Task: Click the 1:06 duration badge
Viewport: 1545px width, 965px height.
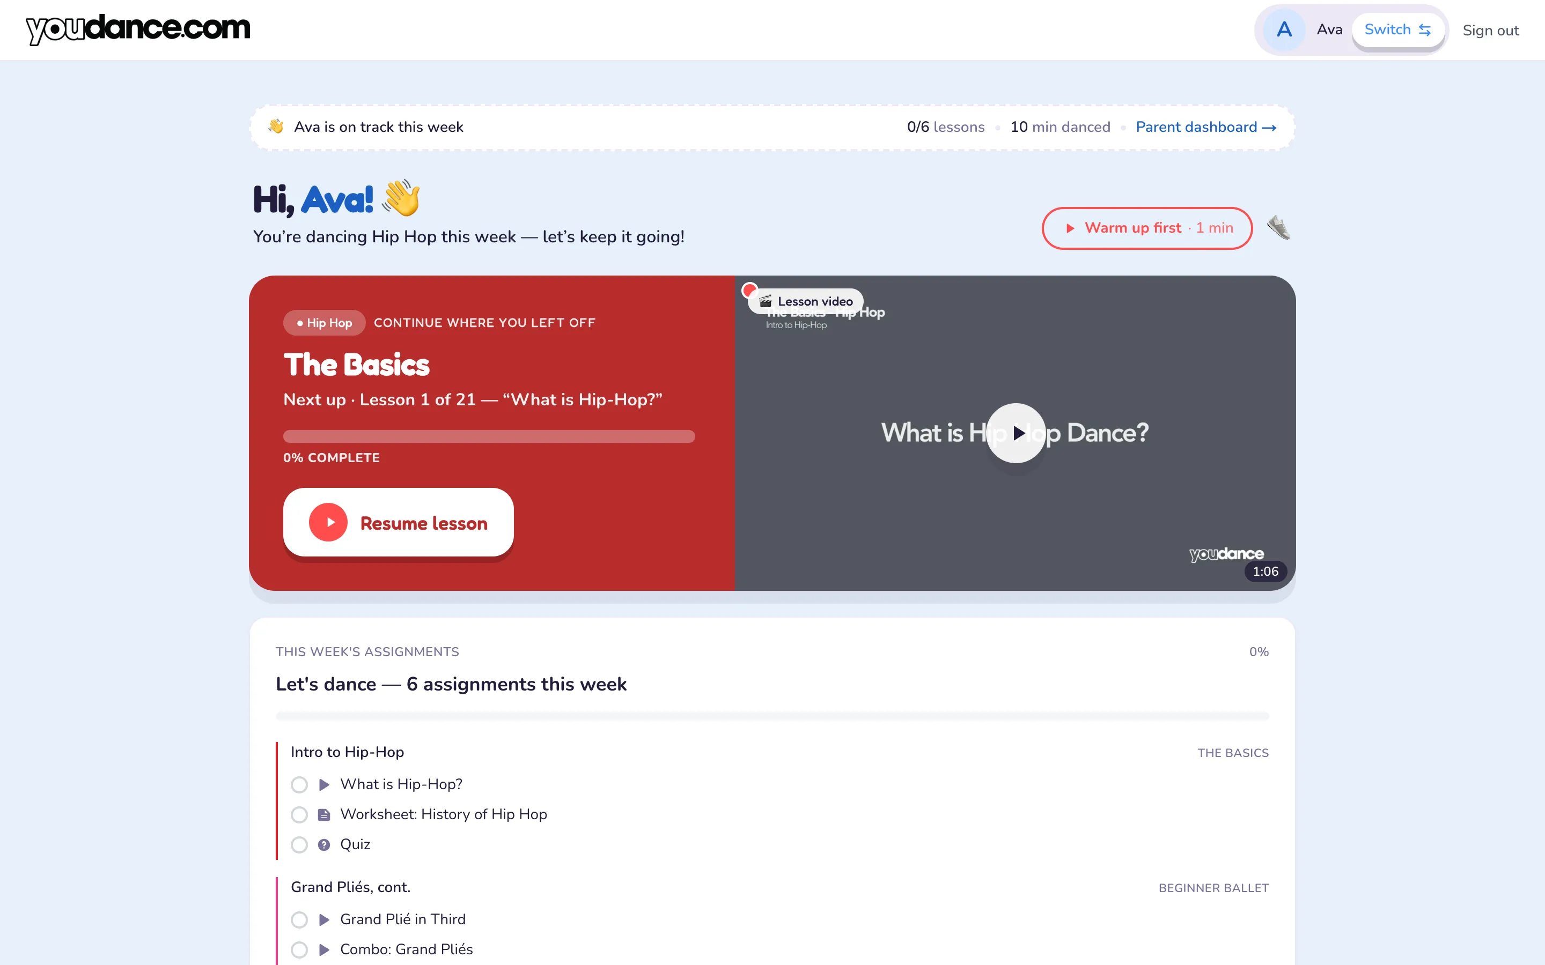Action: 1265,571
